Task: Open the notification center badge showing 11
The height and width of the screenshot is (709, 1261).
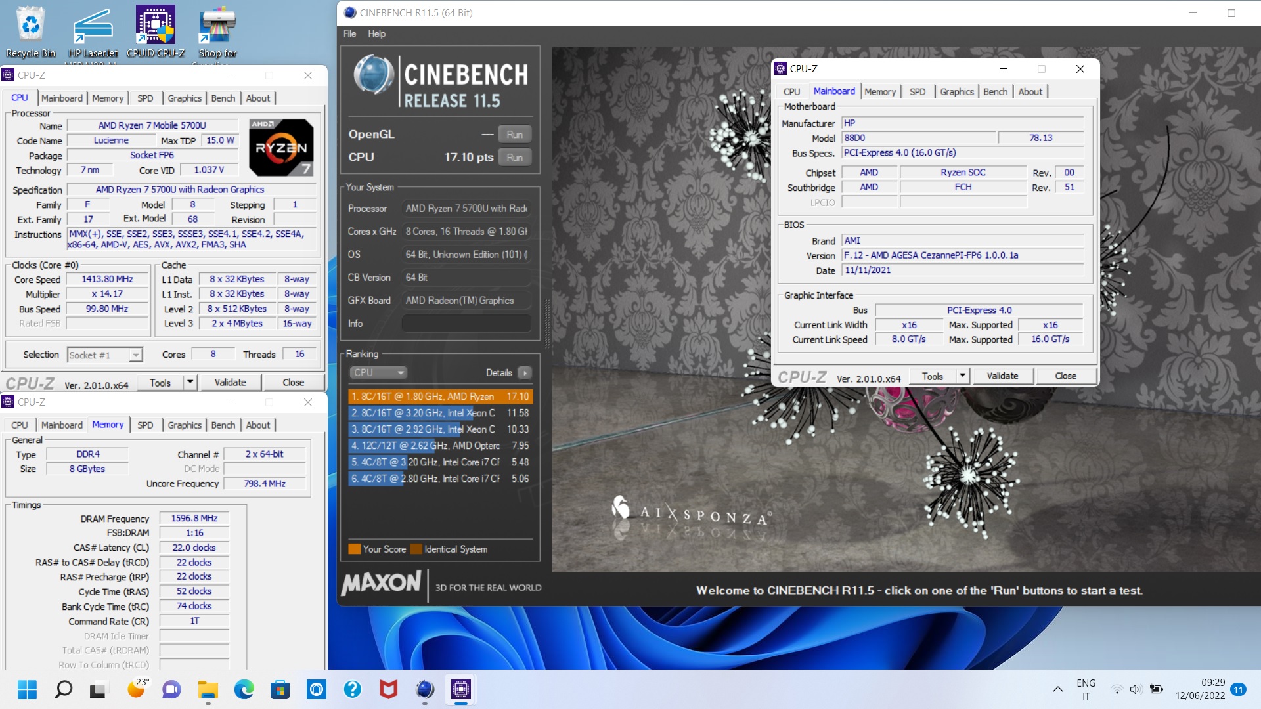Action: pyautogui.click(x=1239, y=689)
